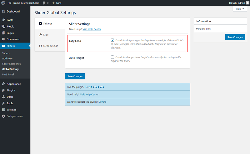Open the Users menu label

(10, 97)
